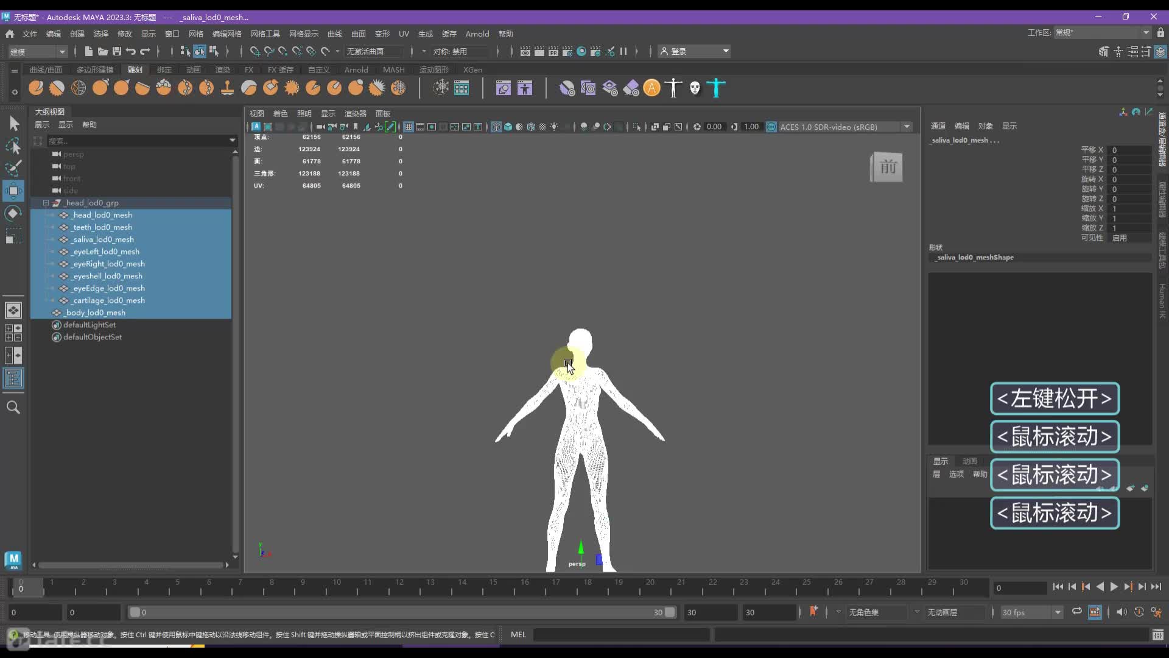Click the white skull head shelf icon

coord(695,88)
